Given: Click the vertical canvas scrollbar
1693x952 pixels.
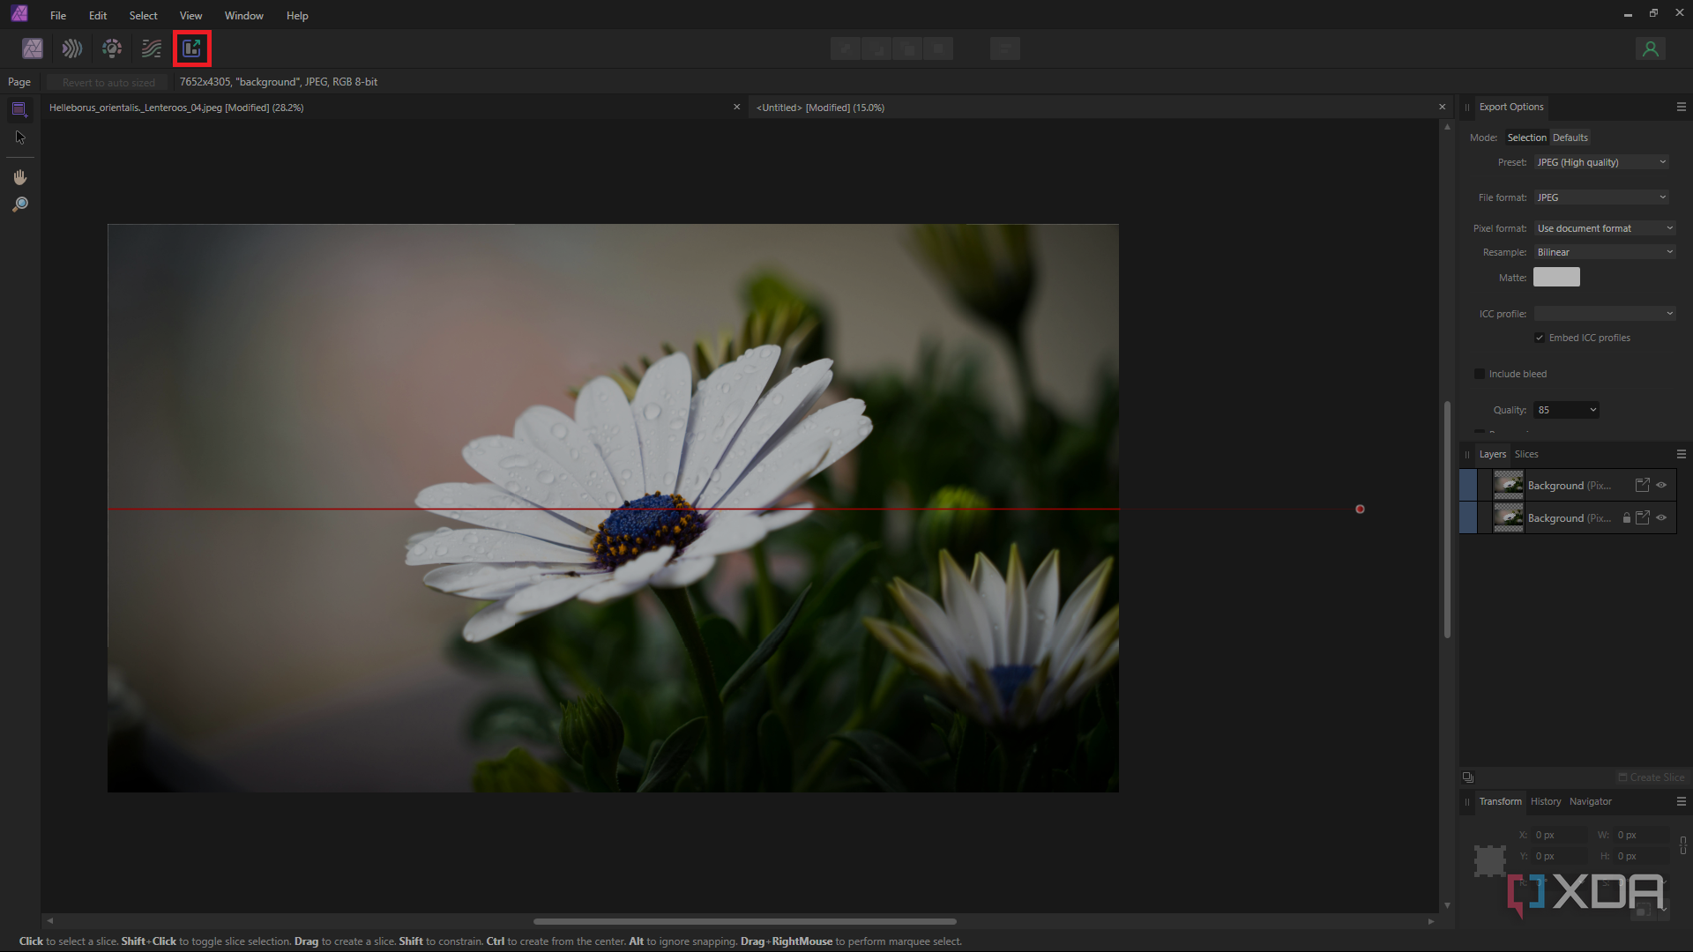Looking at the screenshot, I should click(x=1447, y=519).
